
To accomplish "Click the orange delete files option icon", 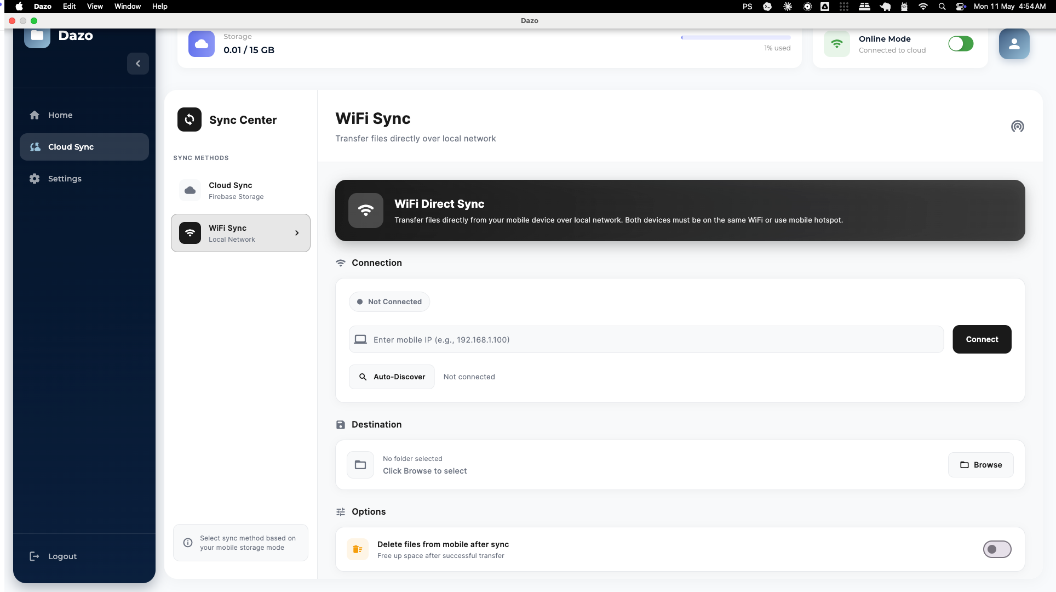I will coord(358,549).
